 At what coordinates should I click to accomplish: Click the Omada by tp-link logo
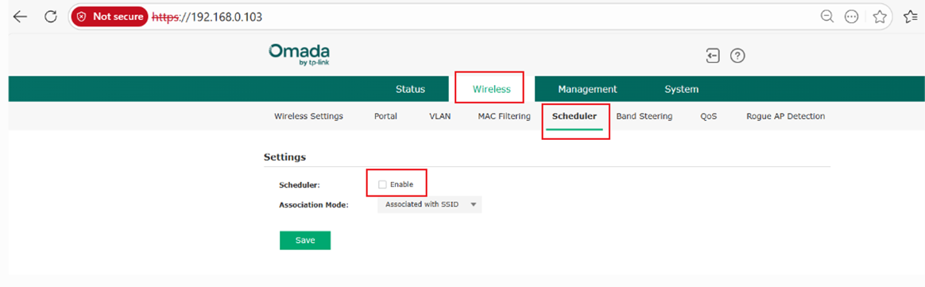pos(299,55)
